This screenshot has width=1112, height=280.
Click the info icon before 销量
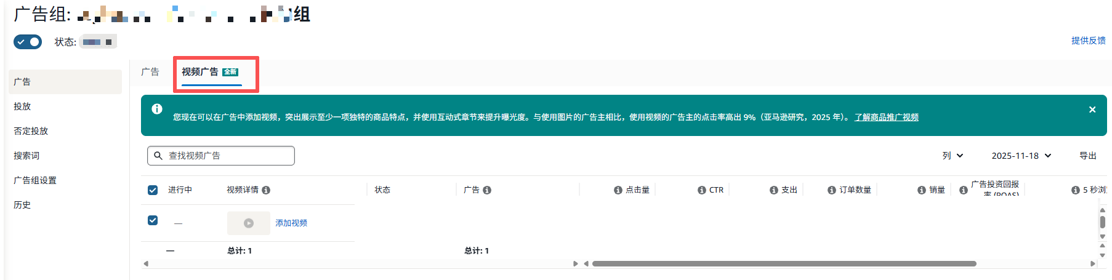[x=921, y=190]
